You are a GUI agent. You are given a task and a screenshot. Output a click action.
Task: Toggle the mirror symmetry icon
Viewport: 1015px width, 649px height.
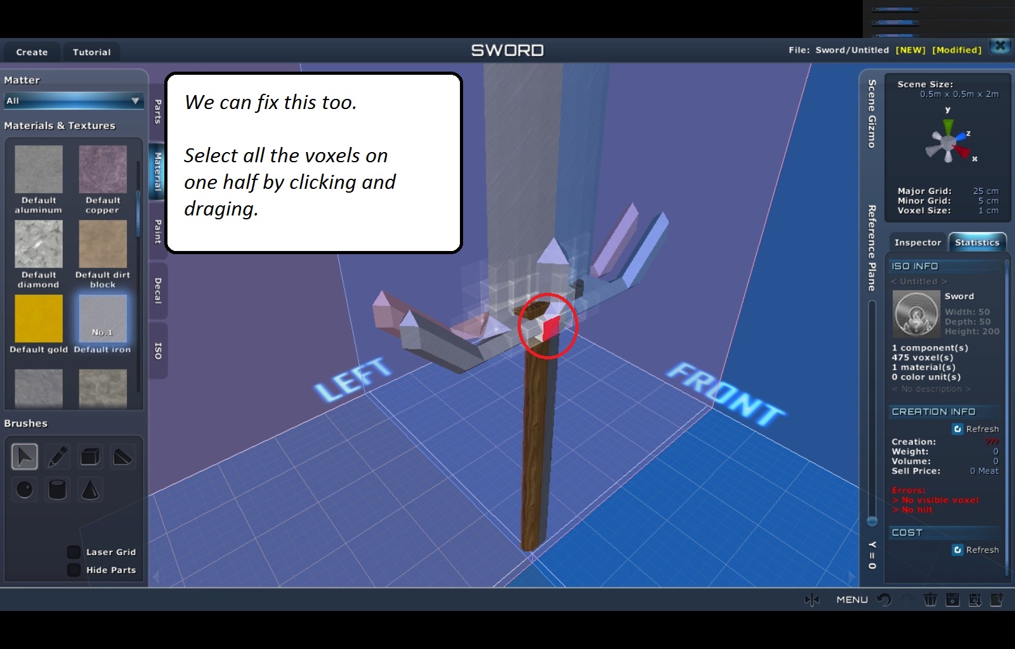812,600
